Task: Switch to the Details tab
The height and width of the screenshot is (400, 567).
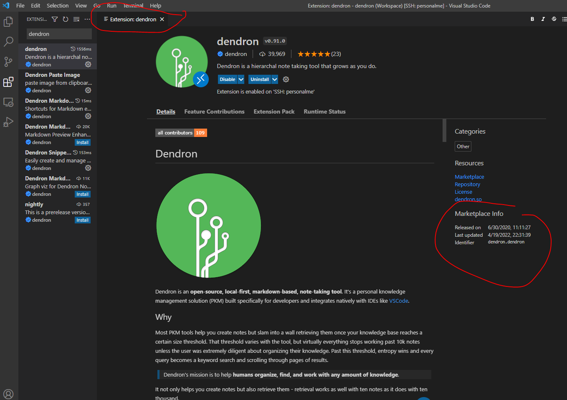Action: pos(166,111)
